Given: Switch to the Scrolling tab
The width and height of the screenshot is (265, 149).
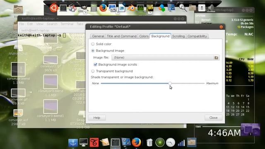Looking at the screenshot, I should pyautogui.click(x=178, y=36).
